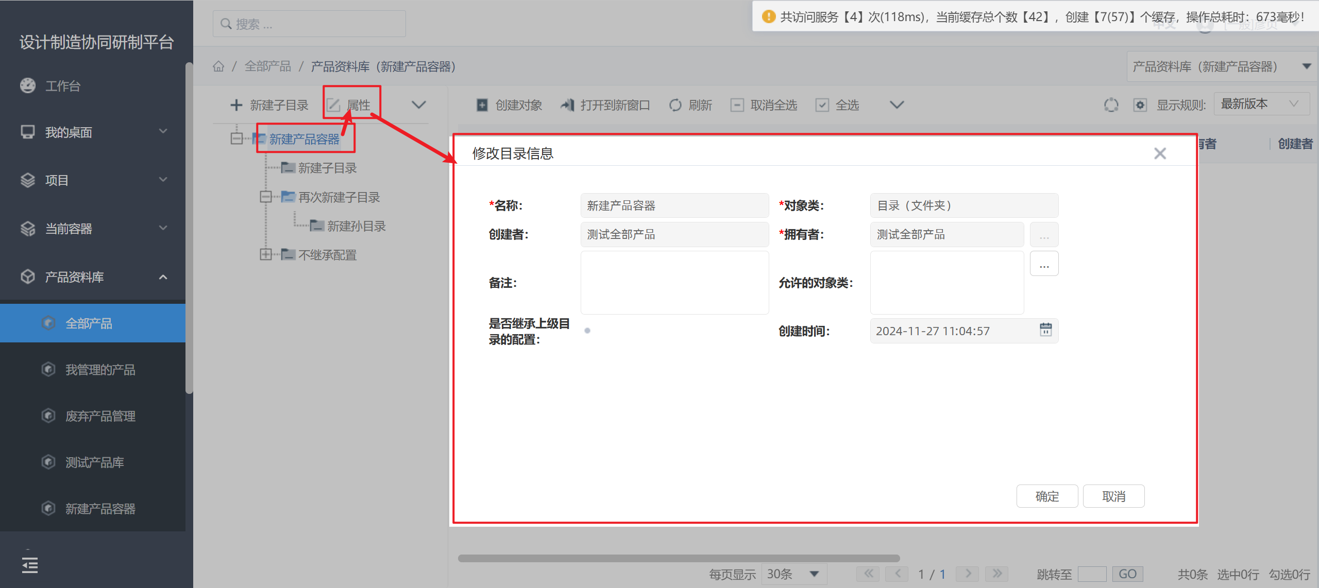Click the calendar icon in 创建时间 field

click(1045, 330)
